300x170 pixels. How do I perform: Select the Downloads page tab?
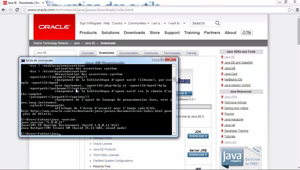point(107,53)
